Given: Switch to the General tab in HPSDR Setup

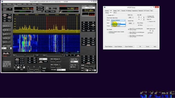Looking at the screenshot, I should pos(107,11).
